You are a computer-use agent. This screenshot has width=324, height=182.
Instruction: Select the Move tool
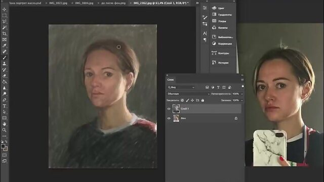coord(4,10)
